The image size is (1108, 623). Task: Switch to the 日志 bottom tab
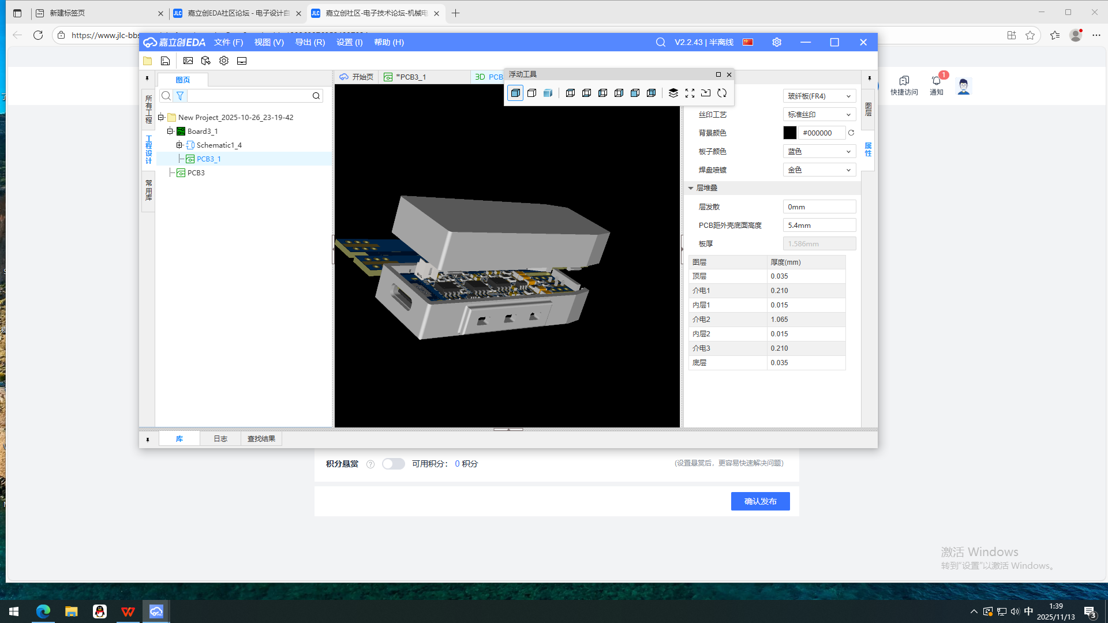pos(220,438)
